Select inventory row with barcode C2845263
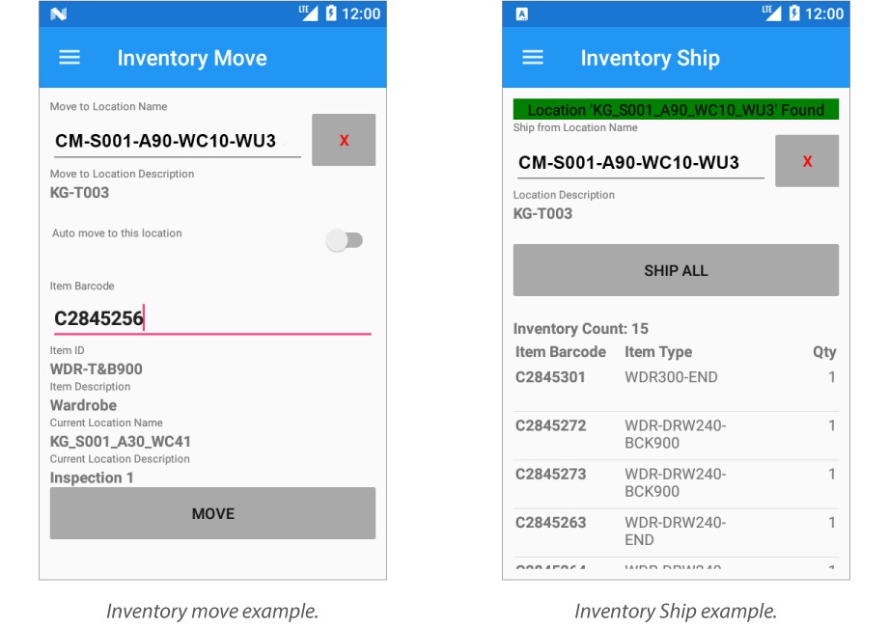 point(675,532)
